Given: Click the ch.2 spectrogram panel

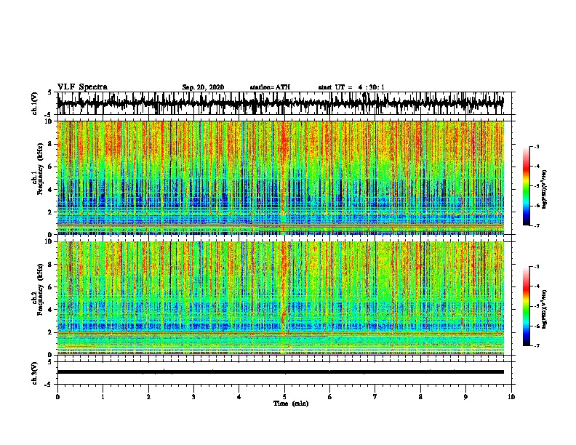Looking at the screenshot, I should coord(280,298).
